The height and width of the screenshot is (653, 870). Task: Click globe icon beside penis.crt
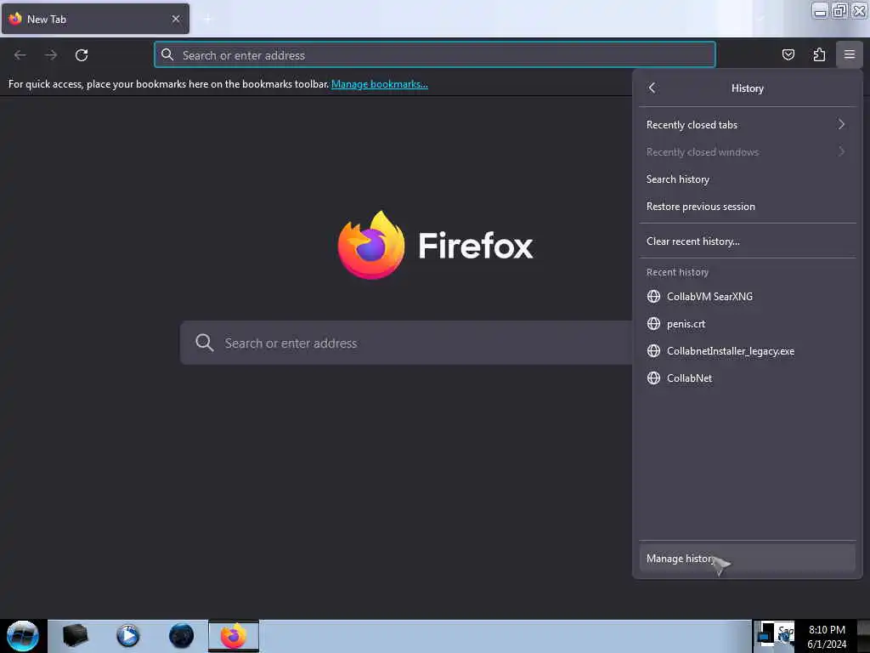pyautogui.click(x=653, y=323)
